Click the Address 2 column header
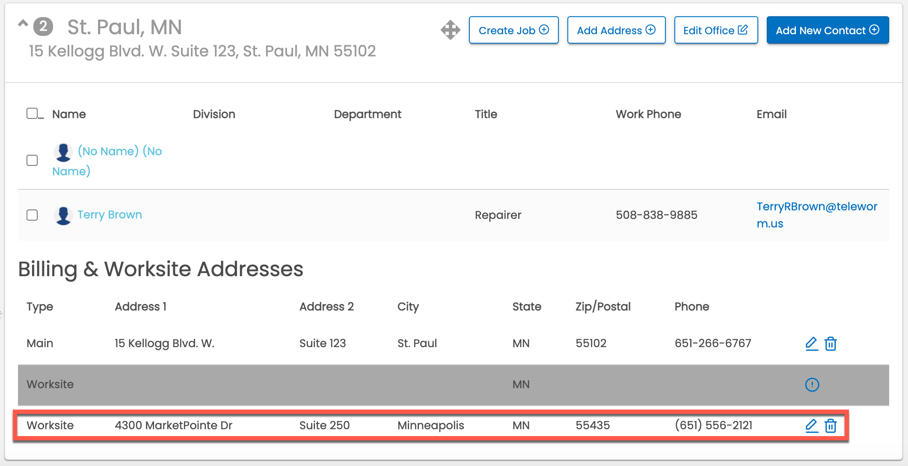This screenshot has width=908, height=466. [326, 307]
